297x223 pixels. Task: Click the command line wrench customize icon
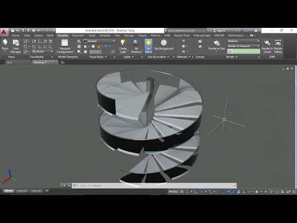point(69,185)
